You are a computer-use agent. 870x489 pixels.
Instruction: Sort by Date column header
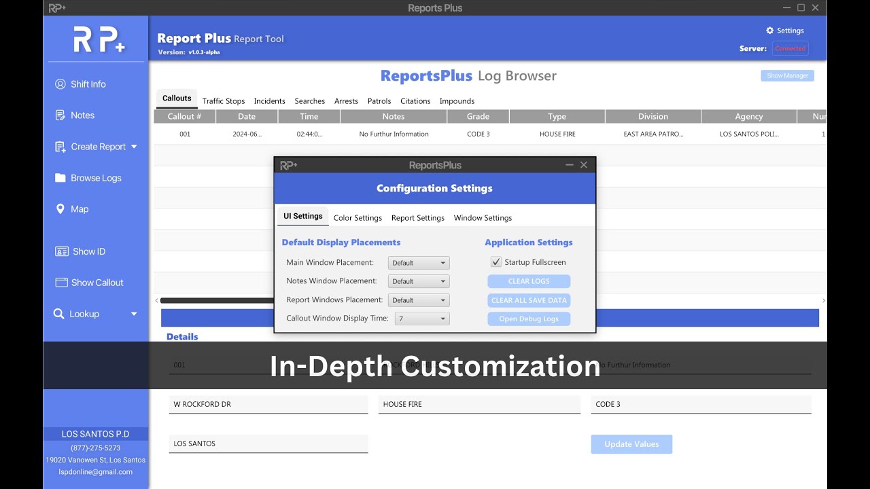click(247, 117)
